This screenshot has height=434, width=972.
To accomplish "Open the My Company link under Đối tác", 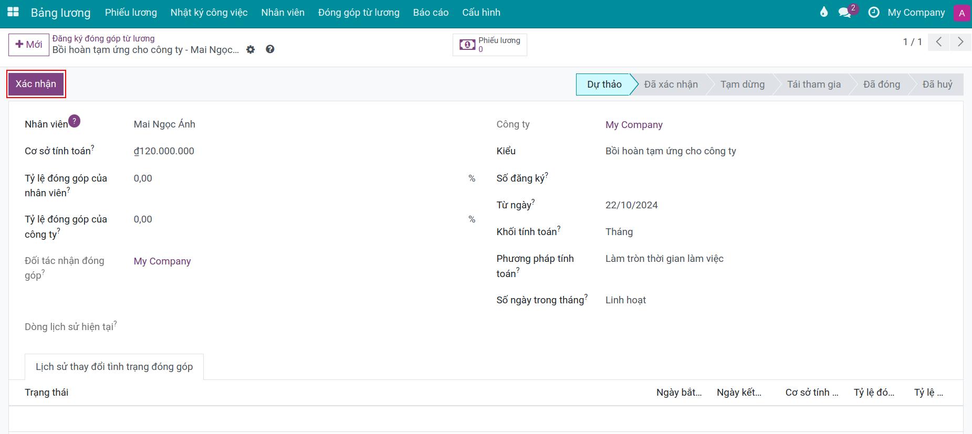I will (162, 261).
